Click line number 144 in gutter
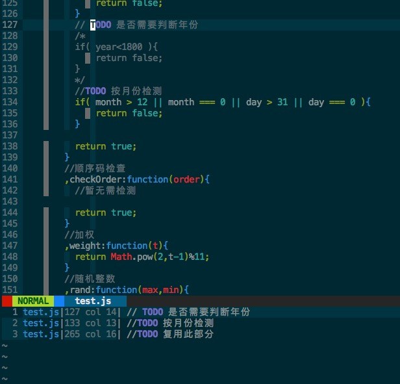This screenshot has height=384, width=400. click(x=10, y=212)
